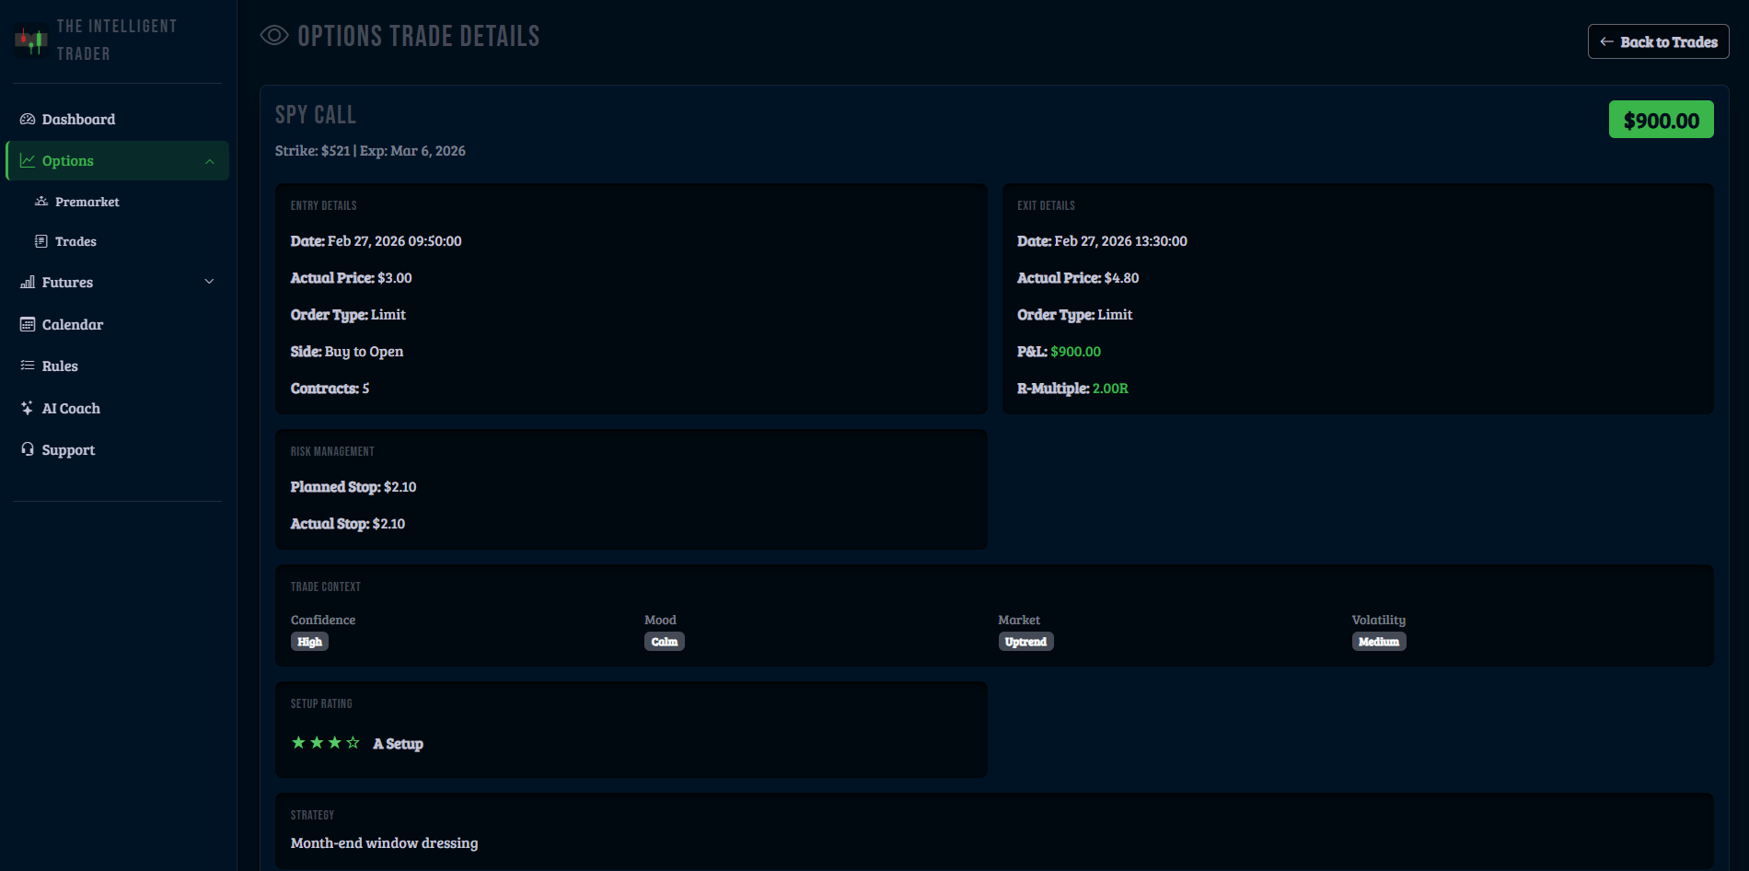
Task: Click the AI Coach robot icon
Action: pos(28,408)
